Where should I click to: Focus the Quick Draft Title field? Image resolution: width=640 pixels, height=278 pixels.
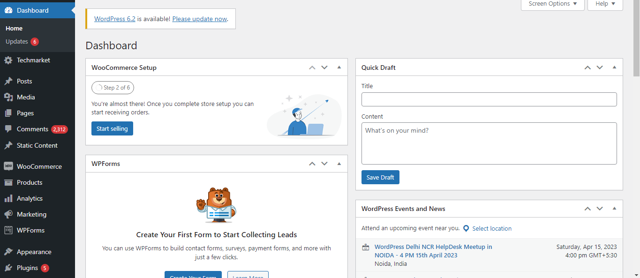click(489, 99)
